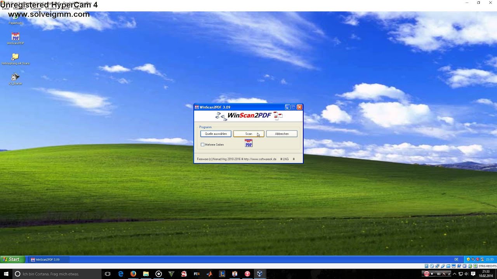Open the Windows 10 action center icon

click(473, 274)
